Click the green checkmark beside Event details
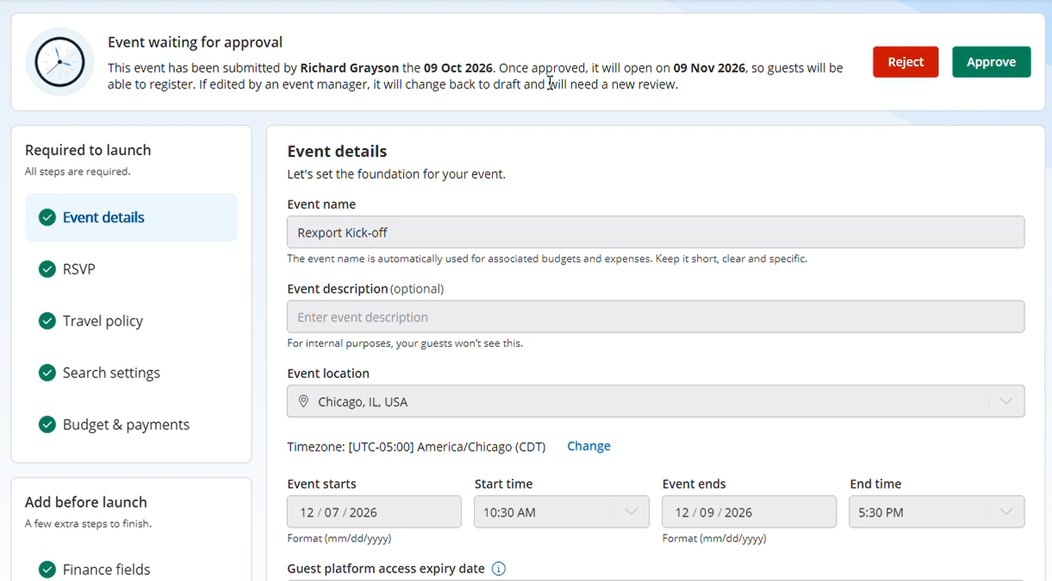 [47, 218]
